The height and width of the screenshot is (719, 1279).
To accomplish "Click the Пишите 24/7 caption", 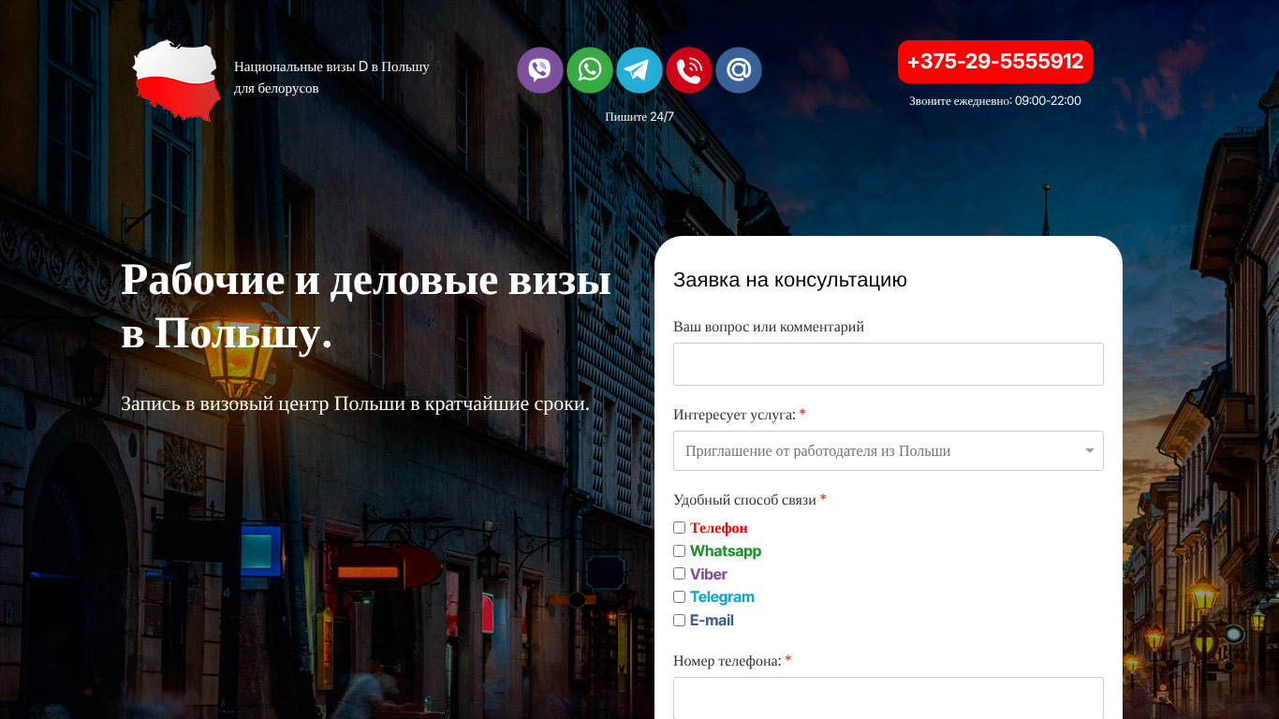I will pyautogui.click(x=639, y=117).
